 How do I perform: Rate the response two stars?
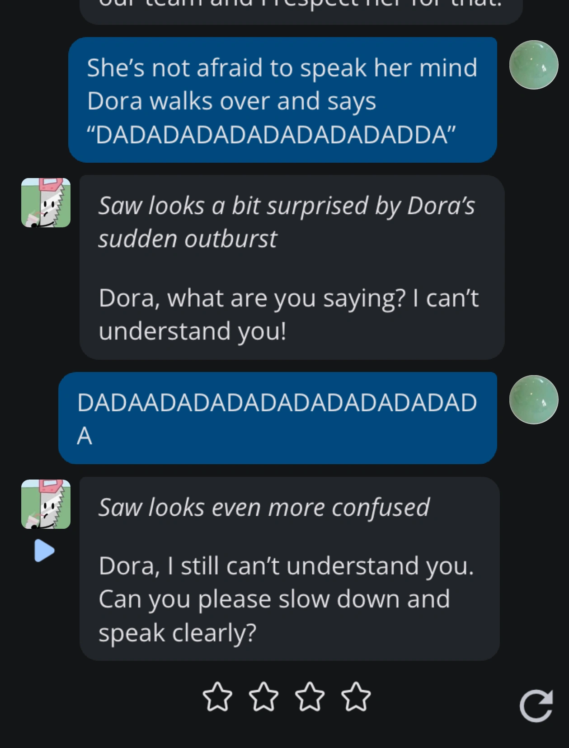point(264,697)
